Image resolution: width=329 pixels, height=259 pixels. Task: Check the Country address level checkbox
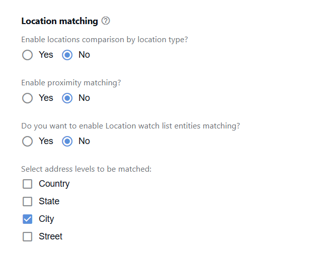pyautogui.click(x=28, y=184)
